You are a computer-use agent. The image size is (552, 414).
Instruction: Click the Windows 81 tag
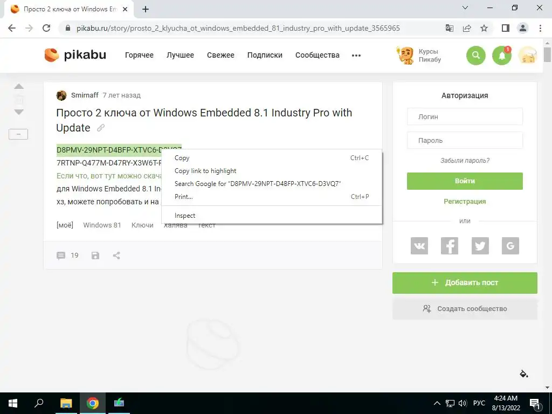[102, 225]
